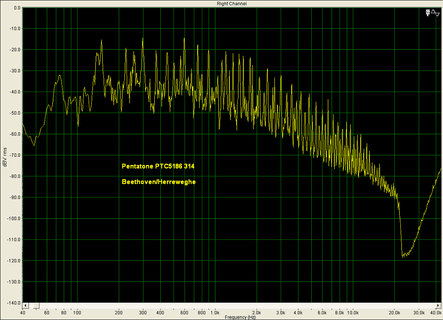Click the 2.0k frequency axis label
Screen dimensions: 443x320
click(257, 313)
